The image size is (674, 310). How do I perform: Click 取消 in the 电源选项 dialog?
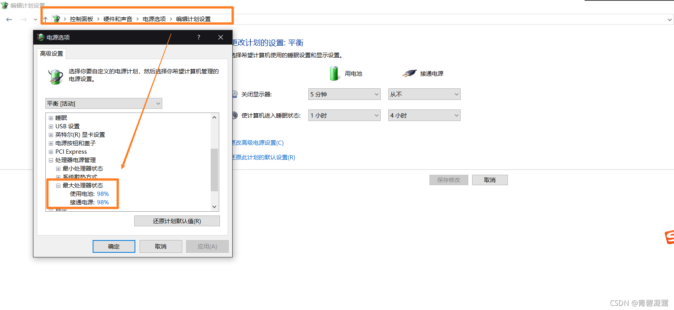tap(161, 246)
